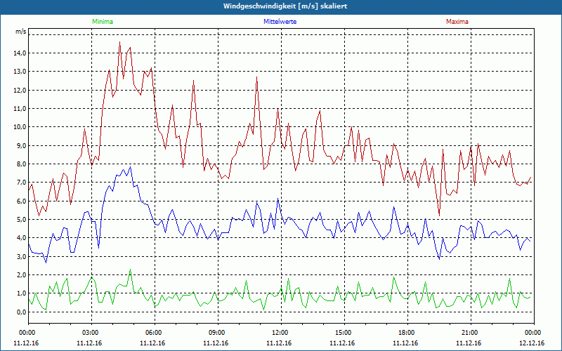Screen dimensions: 562x351
Task: Click the 1,0 y-axis value
Action: [x=21, y=293]
